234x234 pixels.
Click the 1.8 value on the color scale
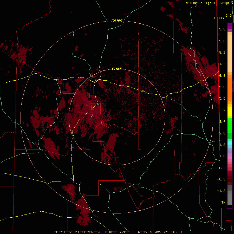(x=222, y=145)
